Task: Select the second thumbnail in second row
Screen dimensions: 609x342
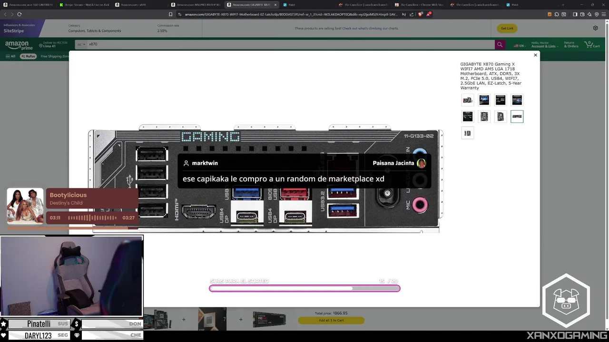Action: (484, 116)
